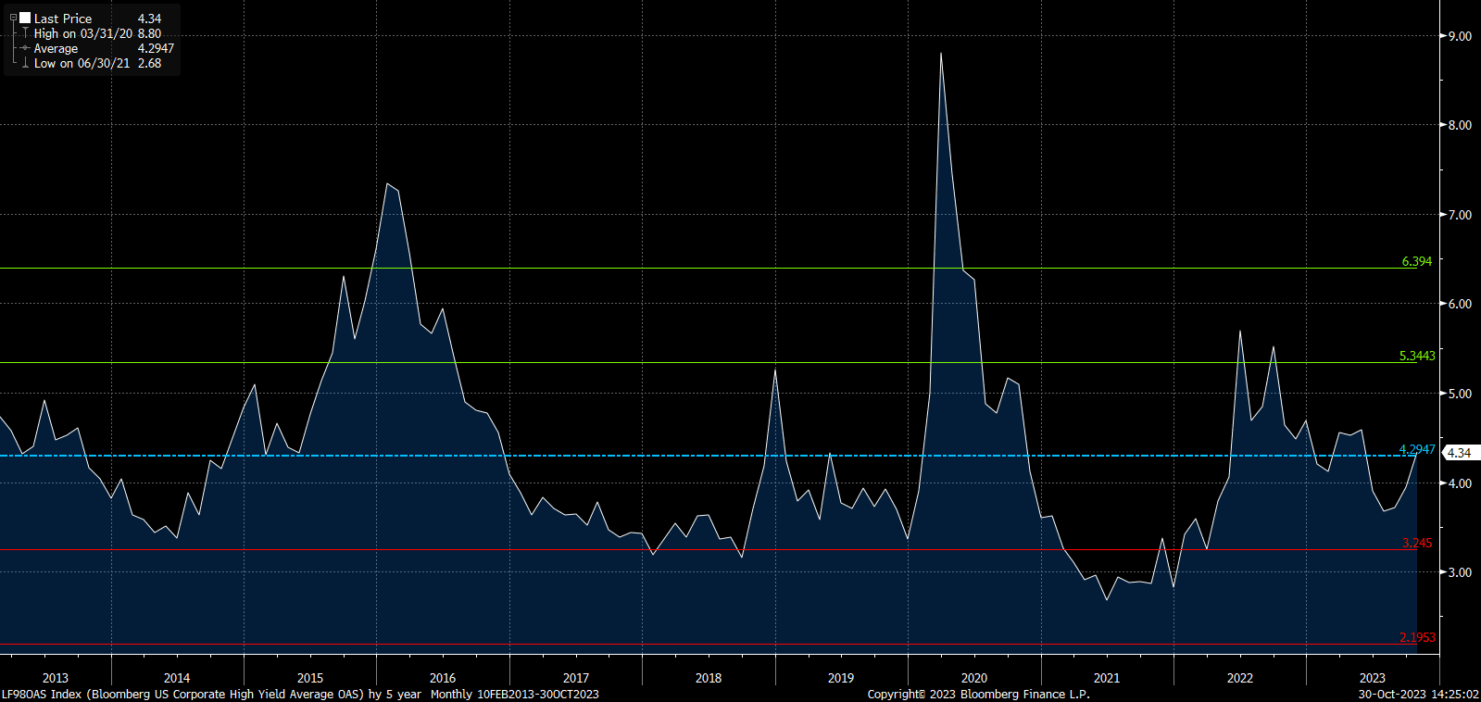Viewport: 1481px width, 702px height.
Task: Collapse the Last Price legend tree
Action: pos(13,18)
